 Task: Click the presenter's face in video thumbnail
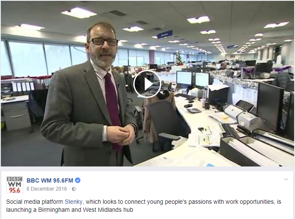click(103, 47)
